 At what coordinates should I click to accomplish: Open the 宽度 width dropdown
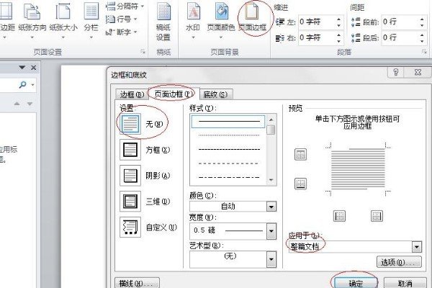point(271,231)
